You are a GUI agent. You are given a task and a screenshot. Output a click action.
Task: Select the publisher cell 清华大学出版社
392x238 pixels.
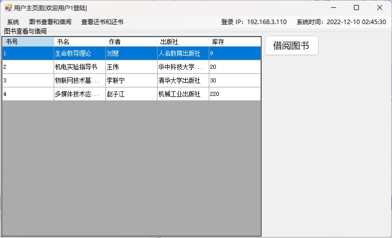coord(183,80)
